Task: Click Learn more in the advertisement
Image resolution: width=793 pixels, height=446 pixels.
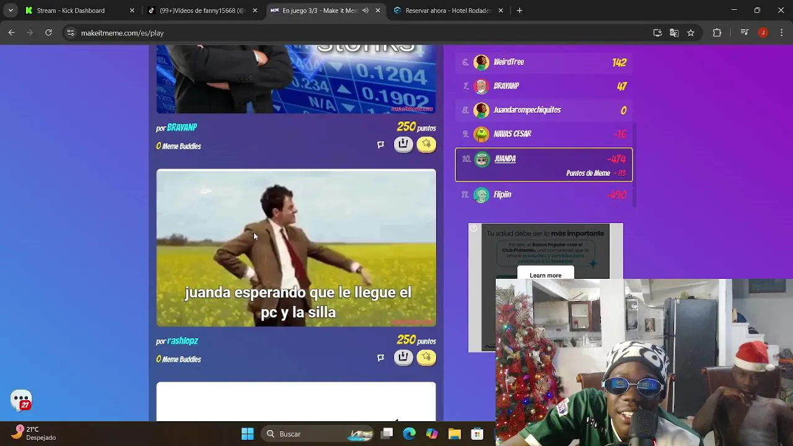Action: pos(546,275)
